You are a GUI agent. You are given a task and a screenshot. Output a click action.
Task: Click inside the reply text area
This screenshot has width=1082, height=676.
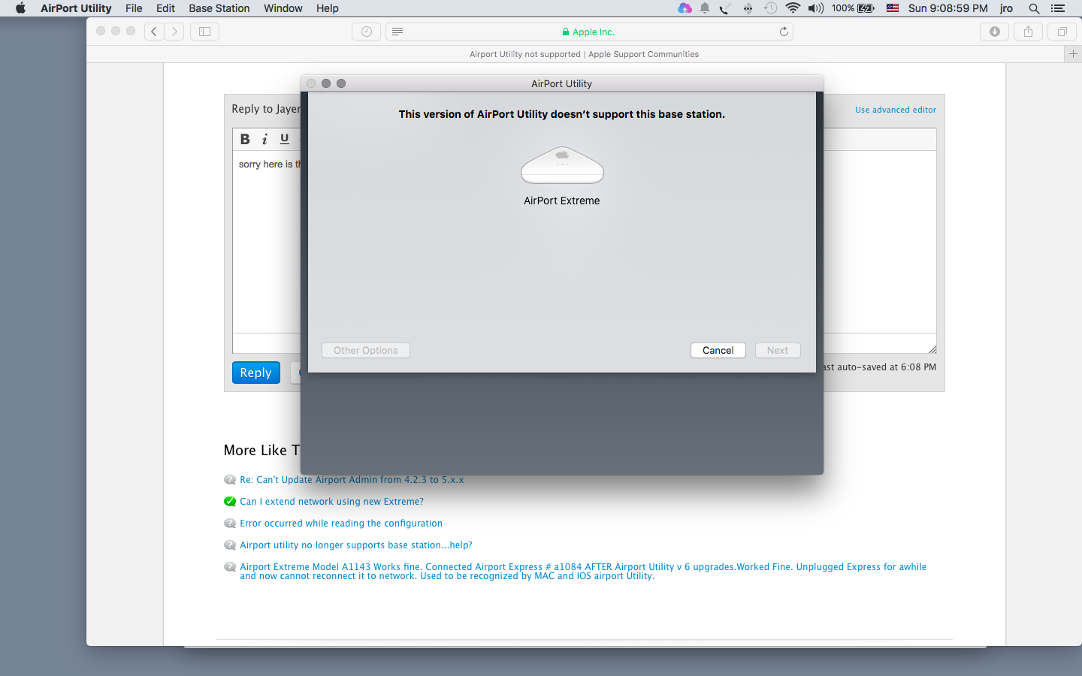[266, 241]
